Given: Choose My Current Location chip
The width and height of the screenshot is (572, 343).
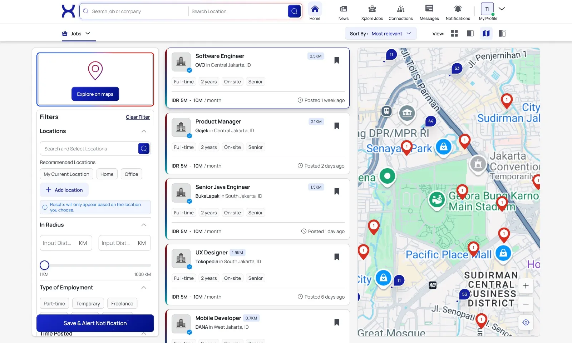Looking at the screenshot, I should point(66,174).
